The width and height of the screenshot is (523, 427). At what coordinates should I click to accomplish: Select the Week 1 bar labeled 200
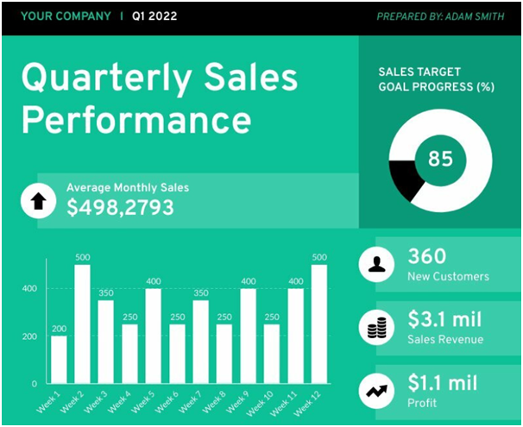pos(59,360)
